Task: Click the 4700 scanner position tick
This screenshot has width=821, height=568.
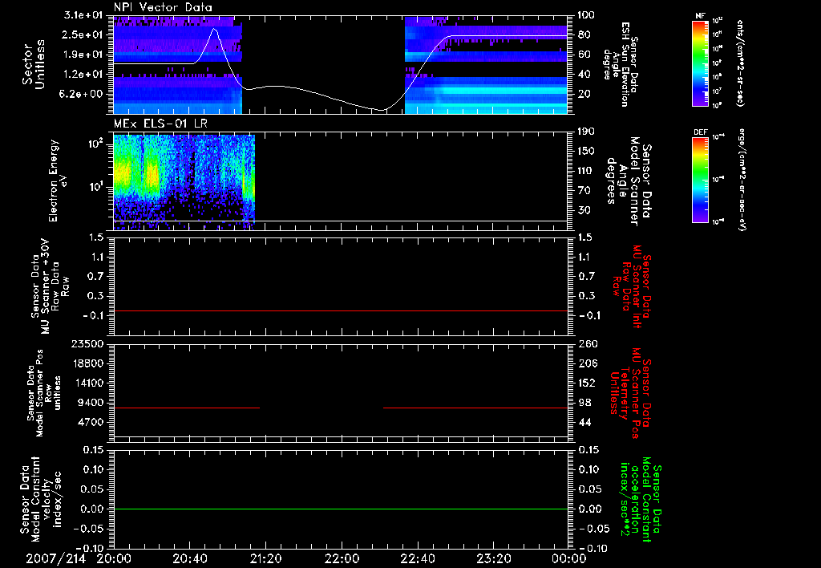Action: pos(90,422)
